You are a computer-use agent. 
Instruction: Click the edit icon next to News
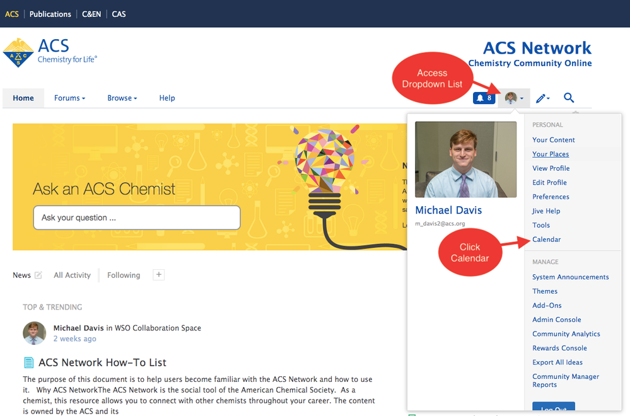(38, 275)
